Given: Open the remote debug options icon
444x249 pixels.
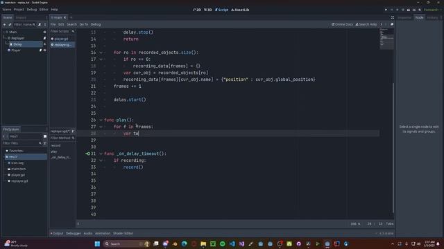Looking at the screenshot, I should pyautogui.click(x=402, y=10).
